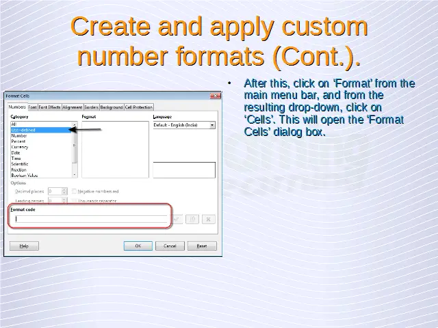438x328 pixels.
Task: Open the Language dropdown list
Action: (212, 126)
